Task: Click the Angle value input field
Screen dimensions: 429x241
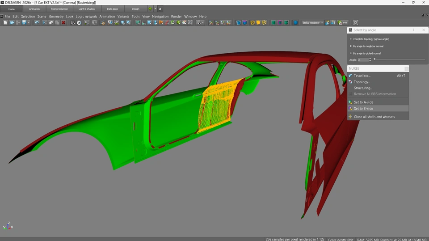Action: pyautogui.click(x=363, y=60)
